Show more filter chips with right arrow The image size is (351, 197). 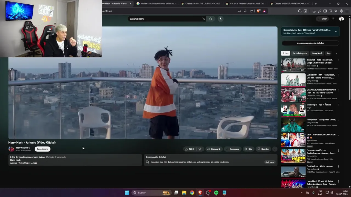[336, 53]
